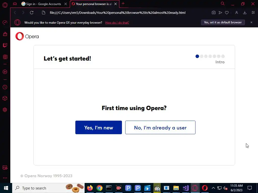Open Extensions cube icon in sidebar
Screen dimensions: 258x193
pos(5,98)
